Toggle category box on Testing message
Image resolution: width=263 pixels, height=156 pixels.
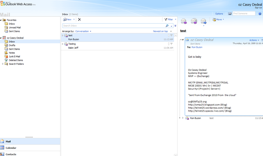coord(168,44)
